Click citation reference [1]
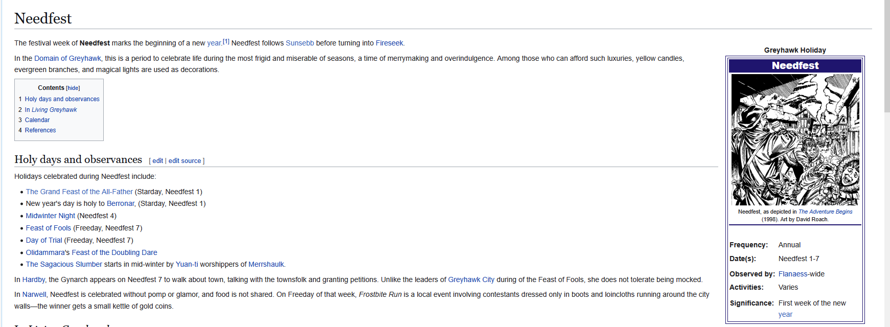Screen dimensions: 890x327 tap(226, 41)
